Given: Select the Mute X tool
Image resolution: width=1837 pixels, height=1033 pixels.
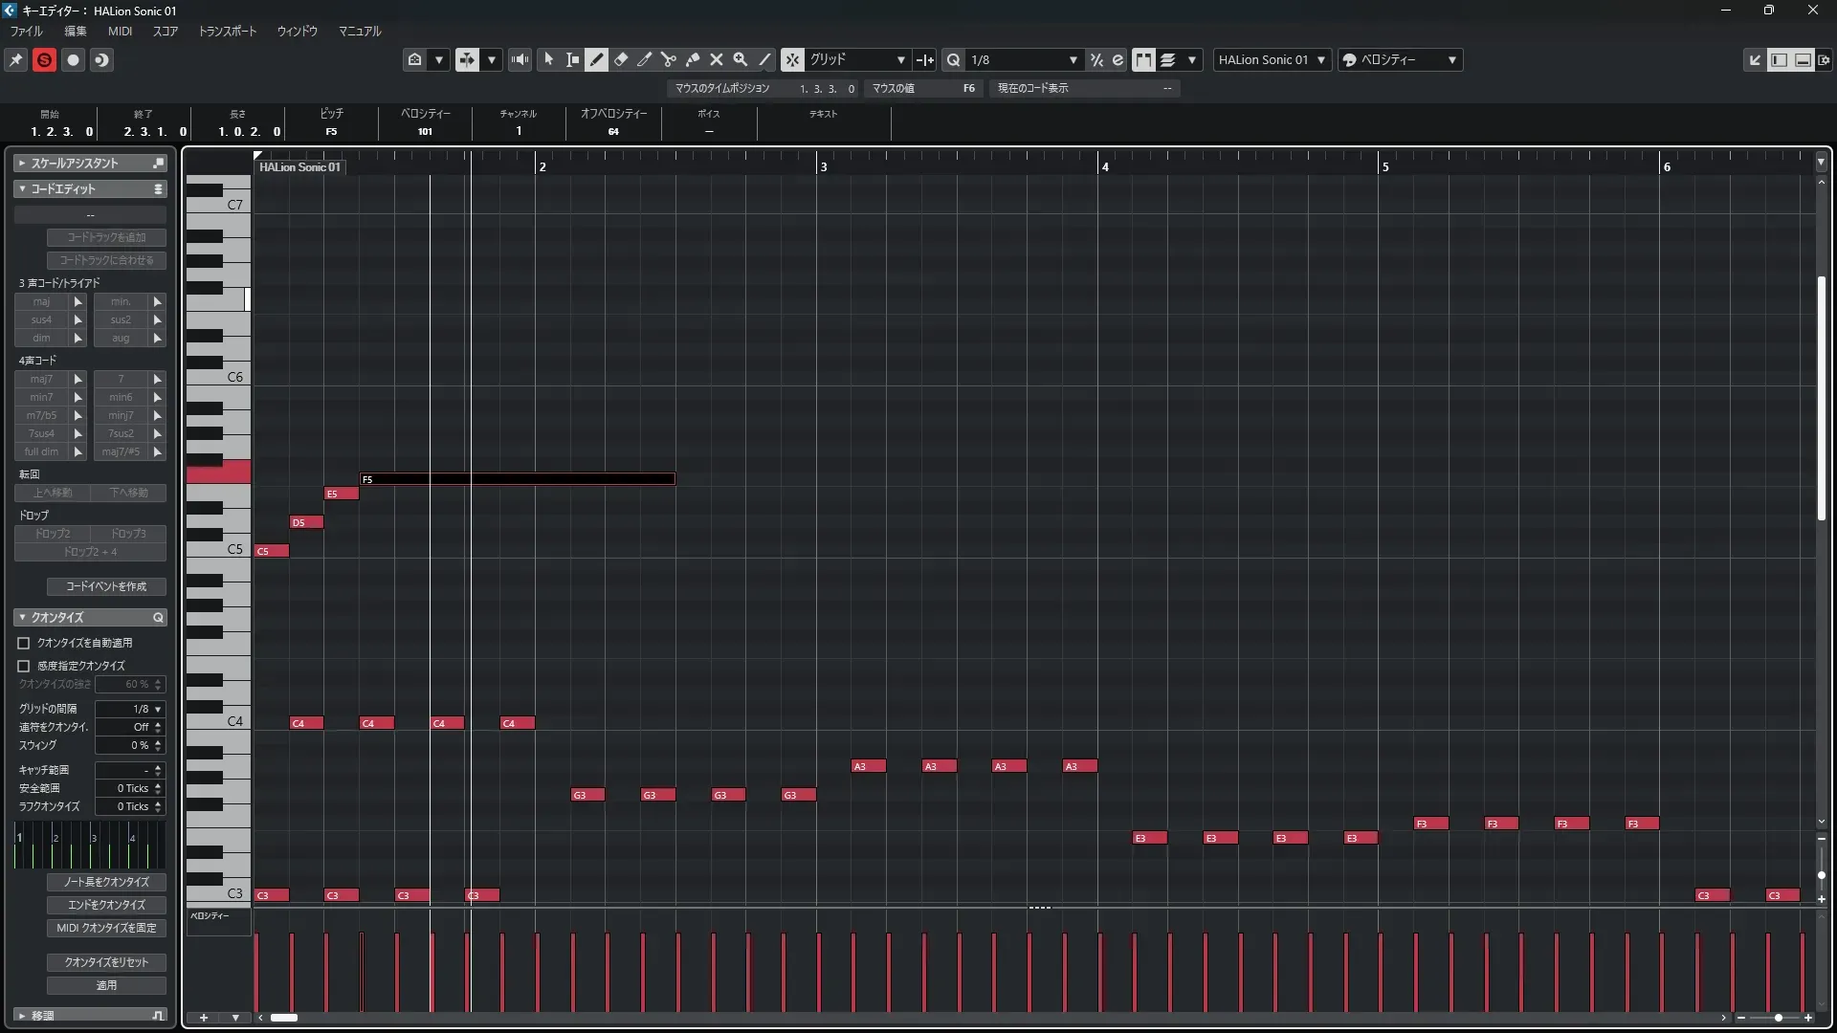Looking at the screenshot, I should [717, 59].
